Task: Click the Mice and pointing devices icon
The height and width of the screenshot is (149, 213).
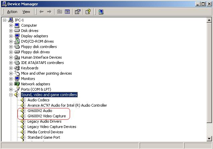Action: coord(17,73)
